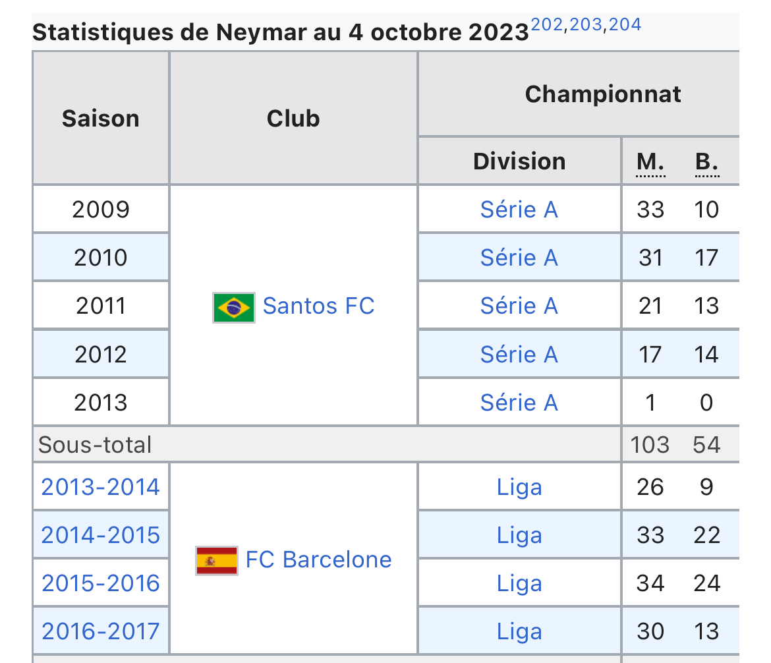Screen dimensions: 771x663
Task: Click the Brazil flag icon
Action: pyautogui.click(x=233, y=308)
